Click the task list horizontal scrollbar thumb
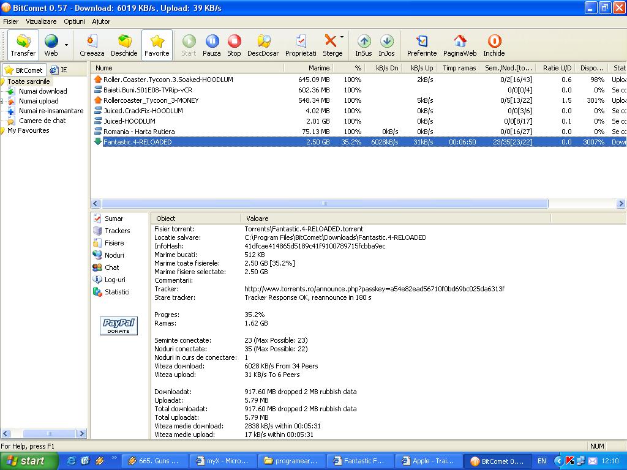 point(325,203)
